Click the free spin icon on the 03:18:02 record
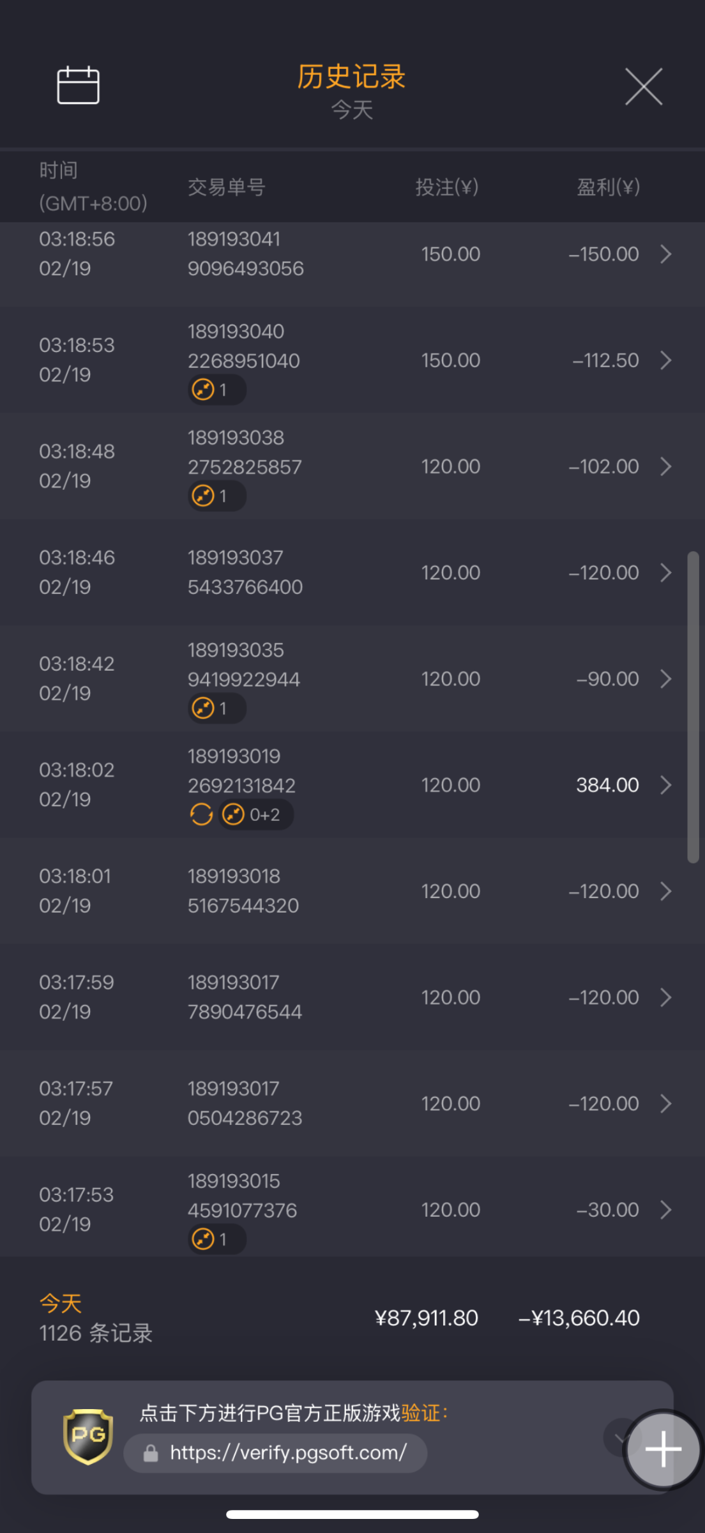The image size is (705, 1533). click(201, 814)
